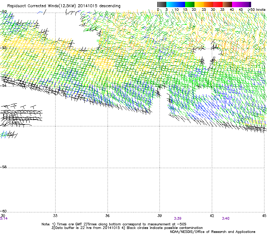
Task: Click the 39 longitude label
Action: (x=159, y=216)
